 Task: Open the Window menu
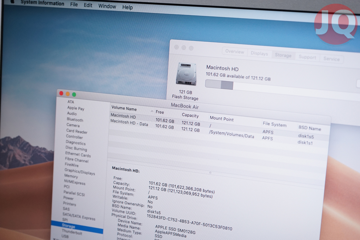click(x=107, y=6)
